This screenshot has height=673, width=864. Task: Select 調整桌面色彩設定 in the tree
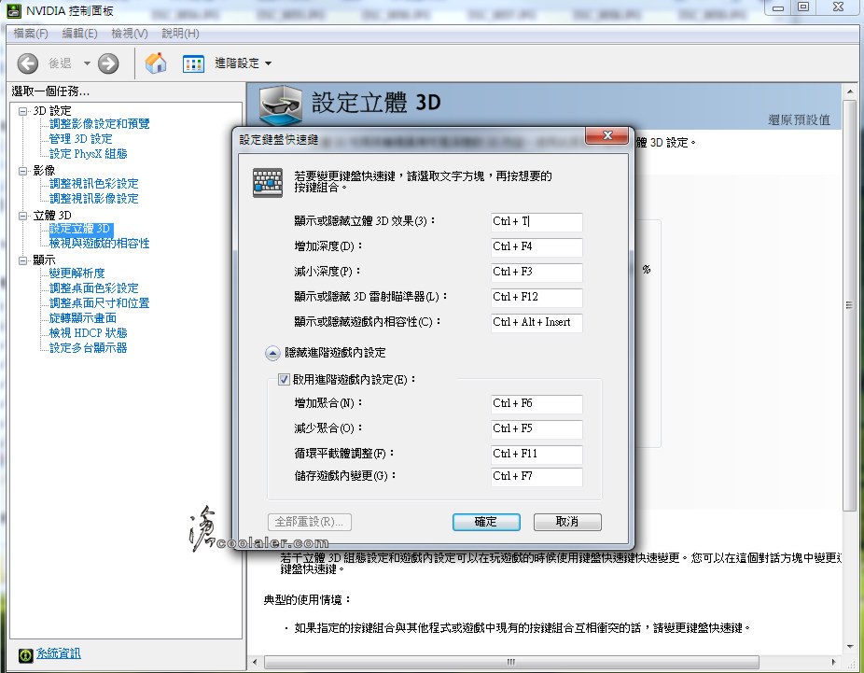pyautogui.click(x=93, y=288)
